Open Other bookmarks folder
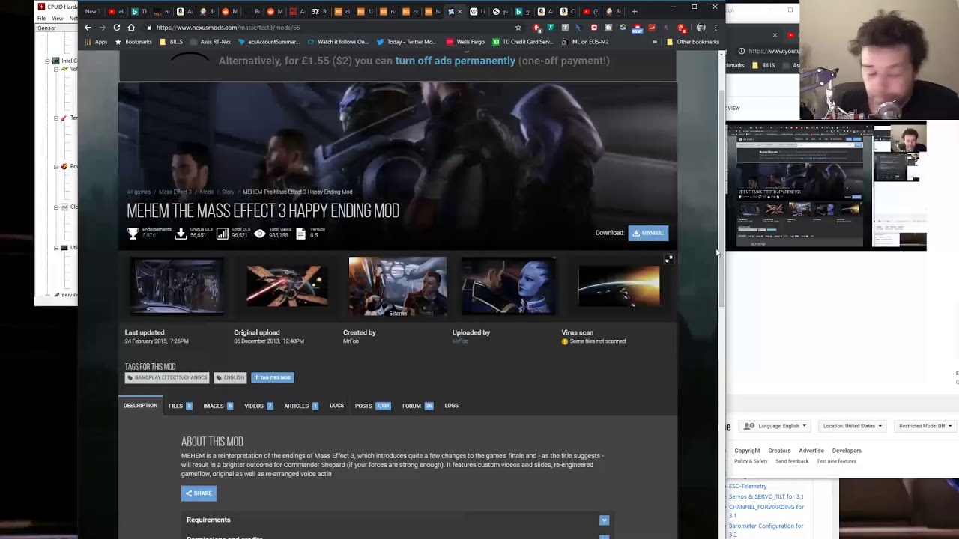 click(x=692, y=42)
